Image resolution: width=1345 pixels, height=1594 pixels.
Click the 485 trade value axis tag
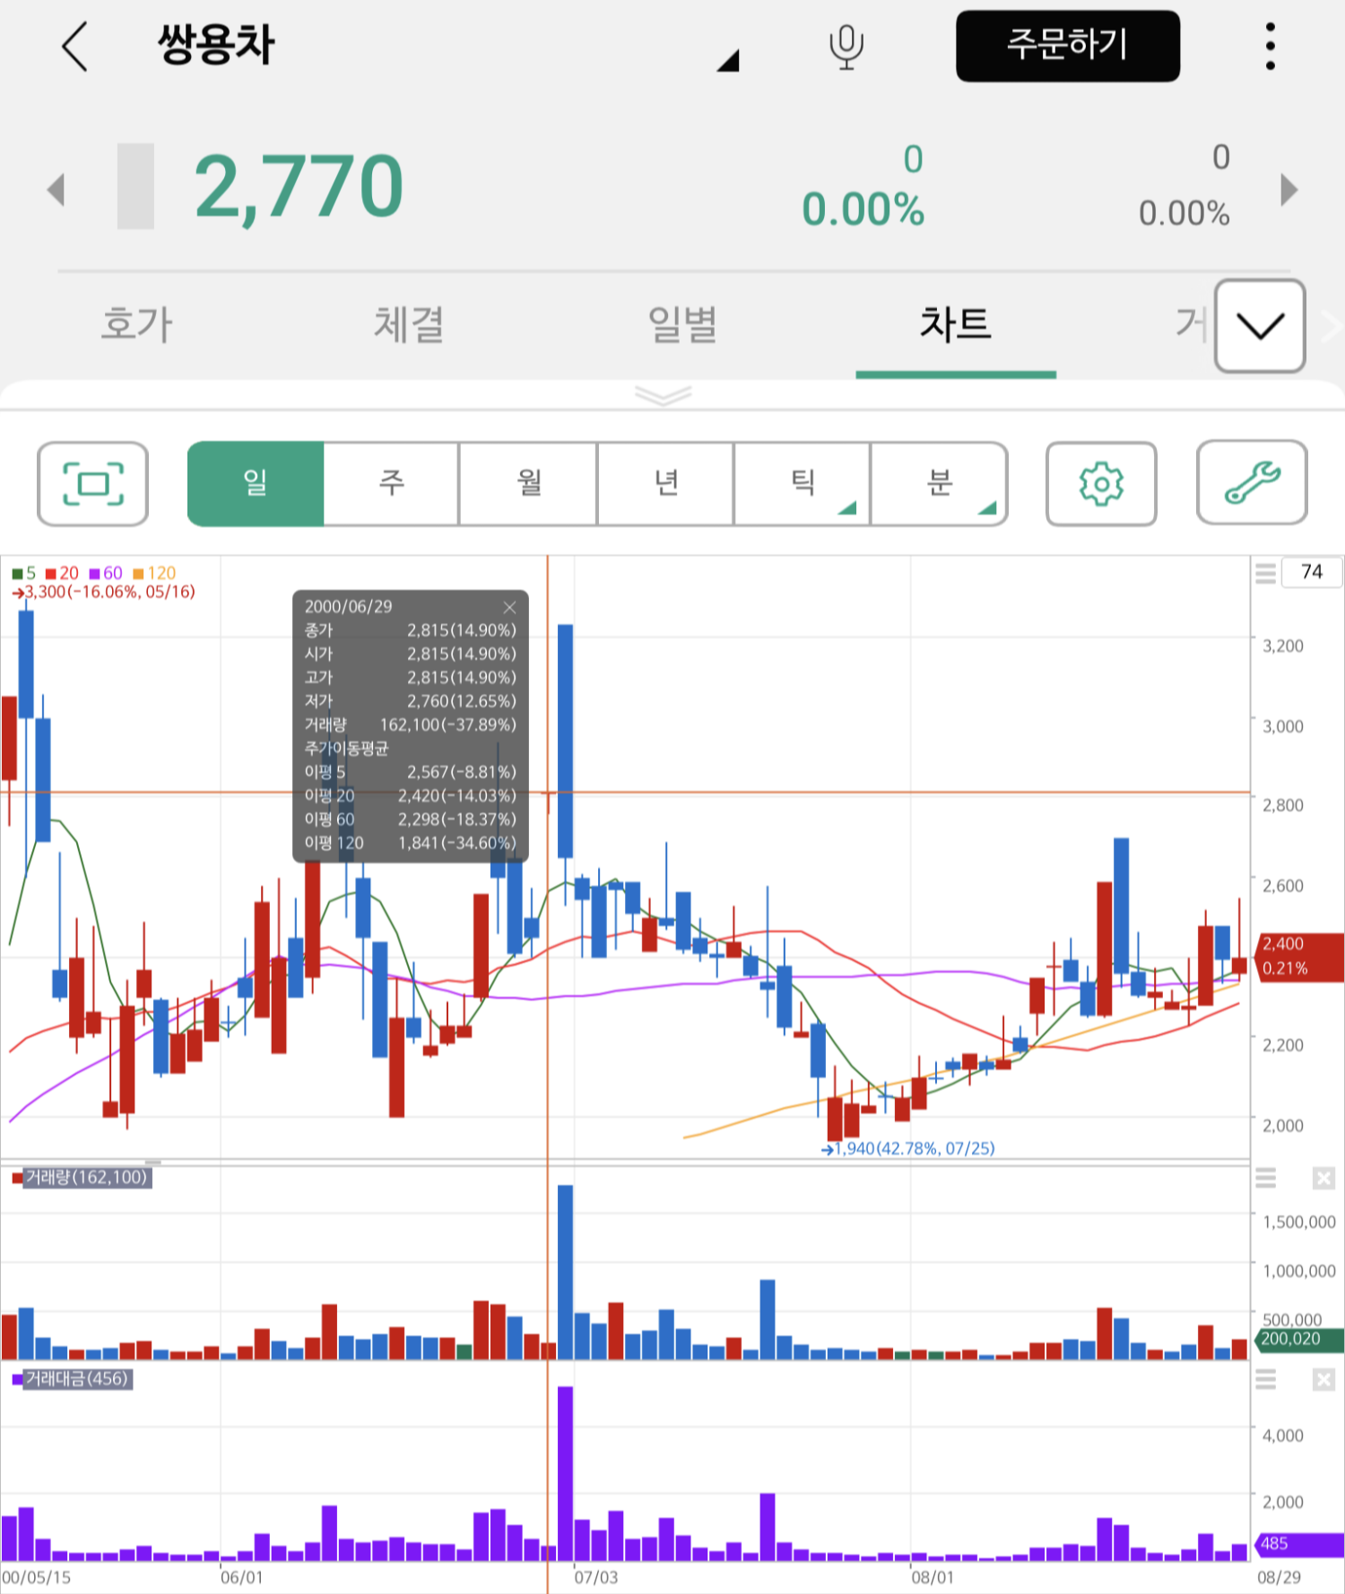tap(1299, 1544)
